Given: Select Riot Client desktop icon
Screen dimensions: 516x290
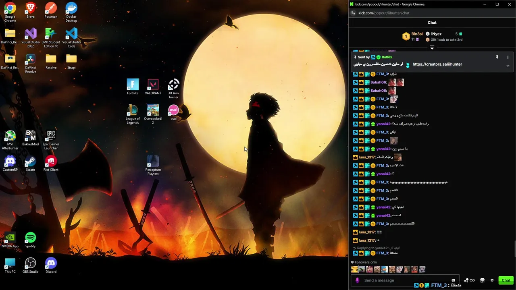Looking at the screenshot, I should [x=51, y=164].
